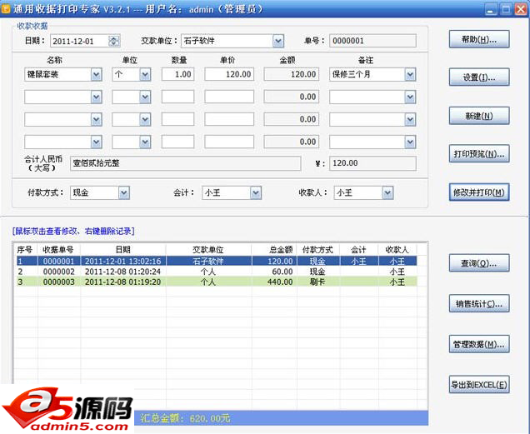Click date cell 2011-12-08 01:20:24
The height and width of the screenshot is (434, 530).
[x=122, y=272]
